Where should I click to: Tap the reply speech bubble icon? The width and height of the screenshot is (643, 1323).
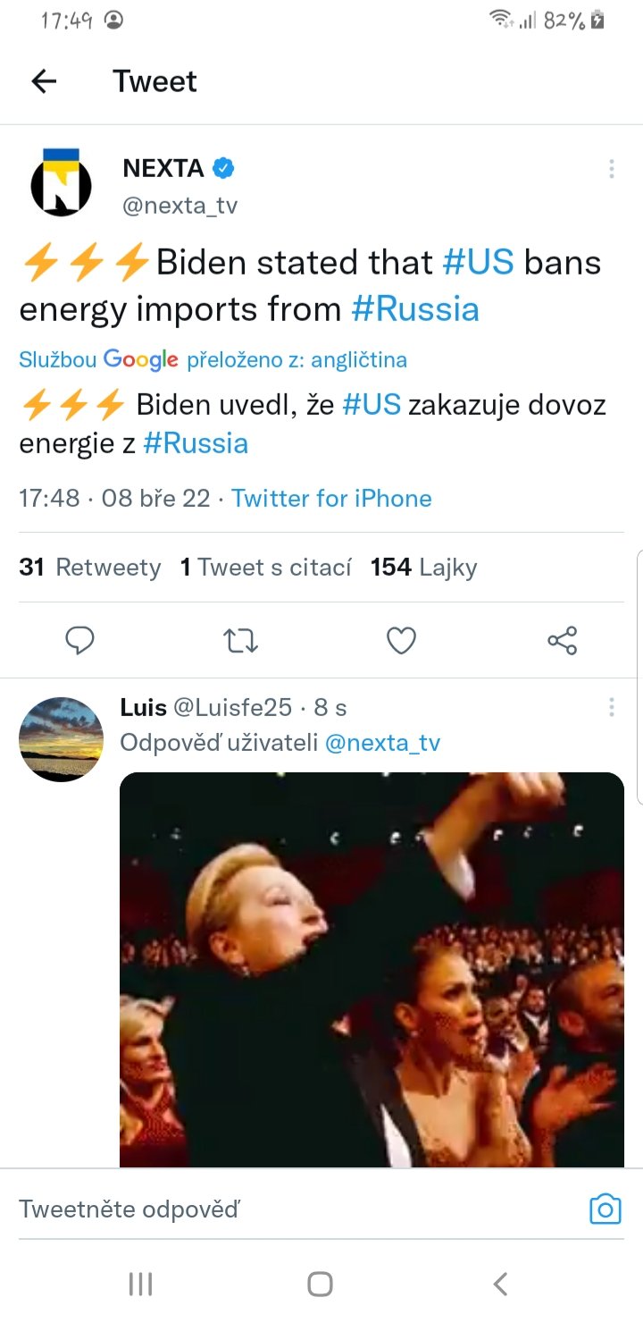(x=80, y=640)
